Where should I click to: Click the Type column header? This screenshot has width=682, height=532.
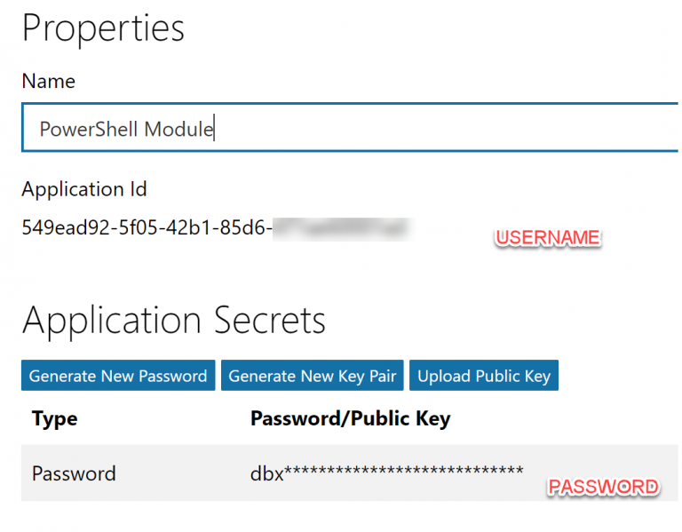[x=54, y=418]
